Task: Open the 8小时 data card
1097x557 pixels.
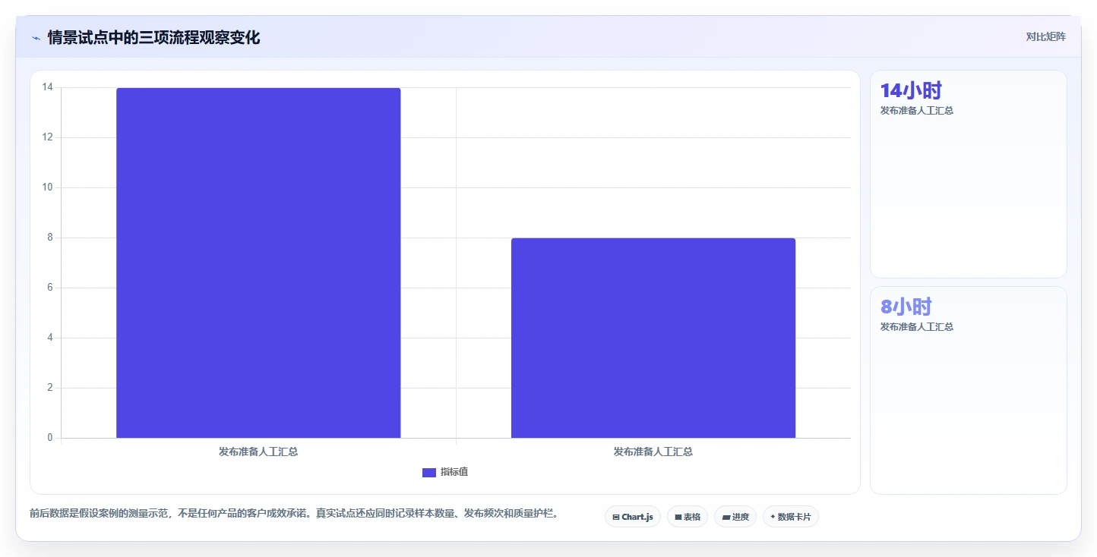Action: click(968, 390)
